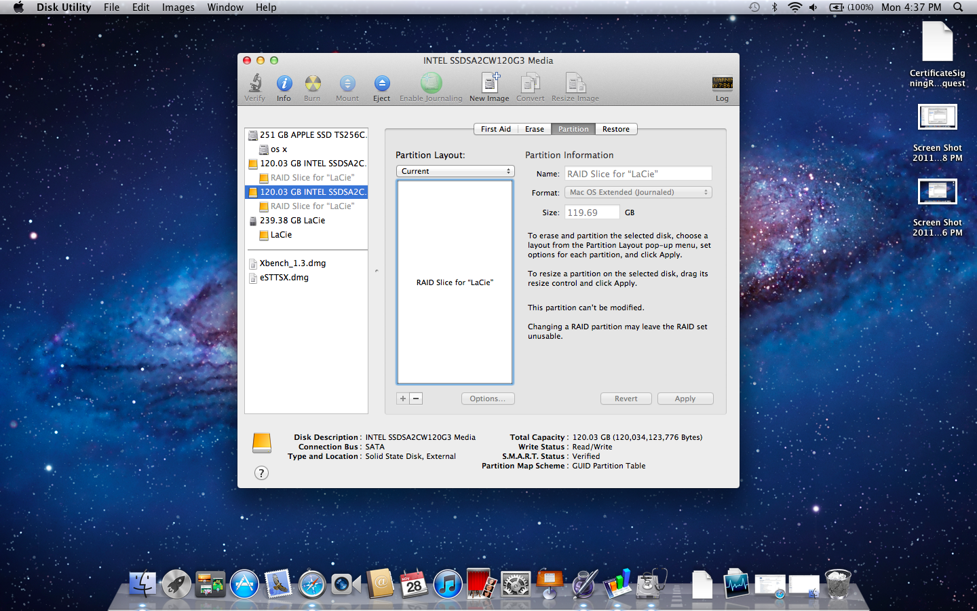977x611 pixels.
Task: Open the Time Machine status menu
Action: [x=754, y=7]
